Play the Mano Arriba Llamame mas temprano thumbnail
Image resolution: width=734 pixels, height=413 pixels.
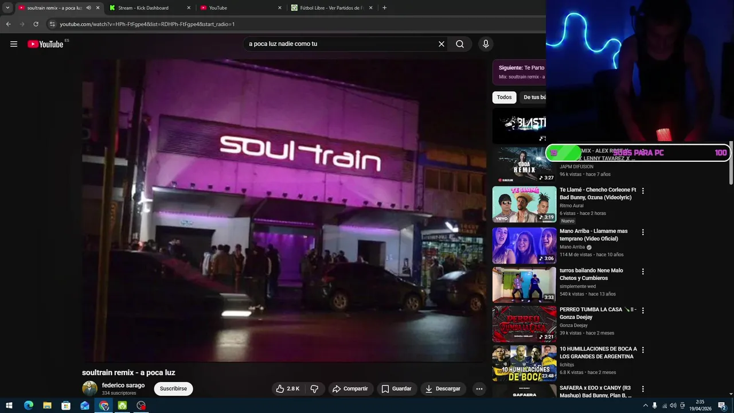(524, 246)
